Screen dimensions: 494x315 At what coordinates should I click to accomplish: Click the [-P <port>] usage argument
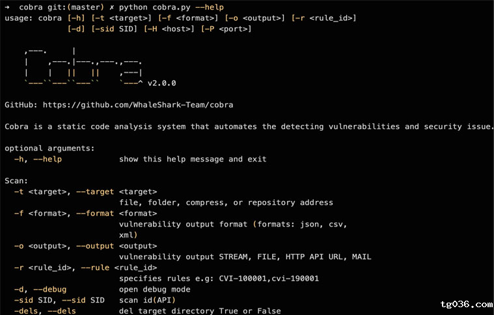point(226,29)
